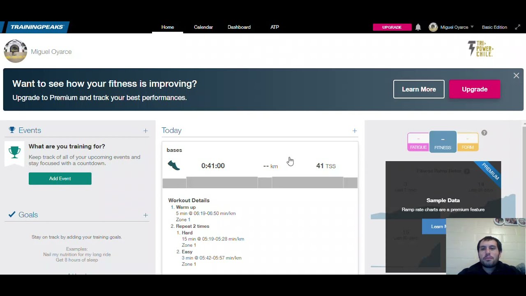Image resolution: width=526 pixels, height=296 pixels.
Task: Add a workout to Today with plus
Action: coord(355,131)
